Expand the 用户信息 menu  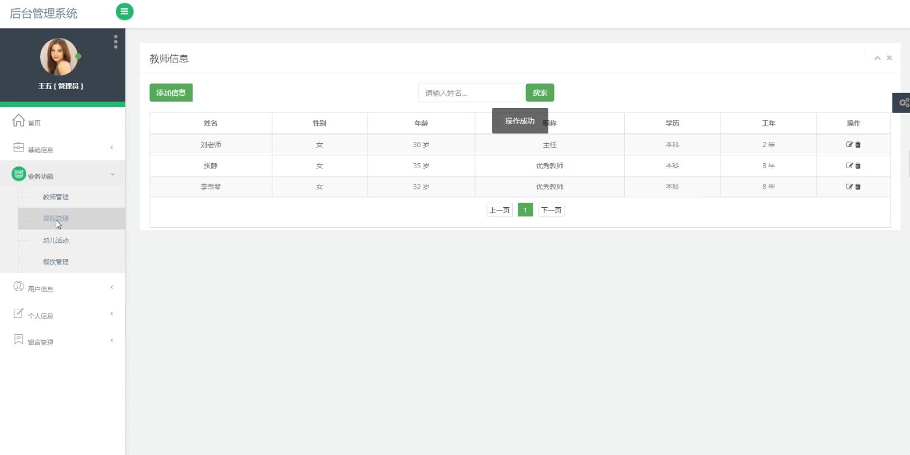point(62,288)
